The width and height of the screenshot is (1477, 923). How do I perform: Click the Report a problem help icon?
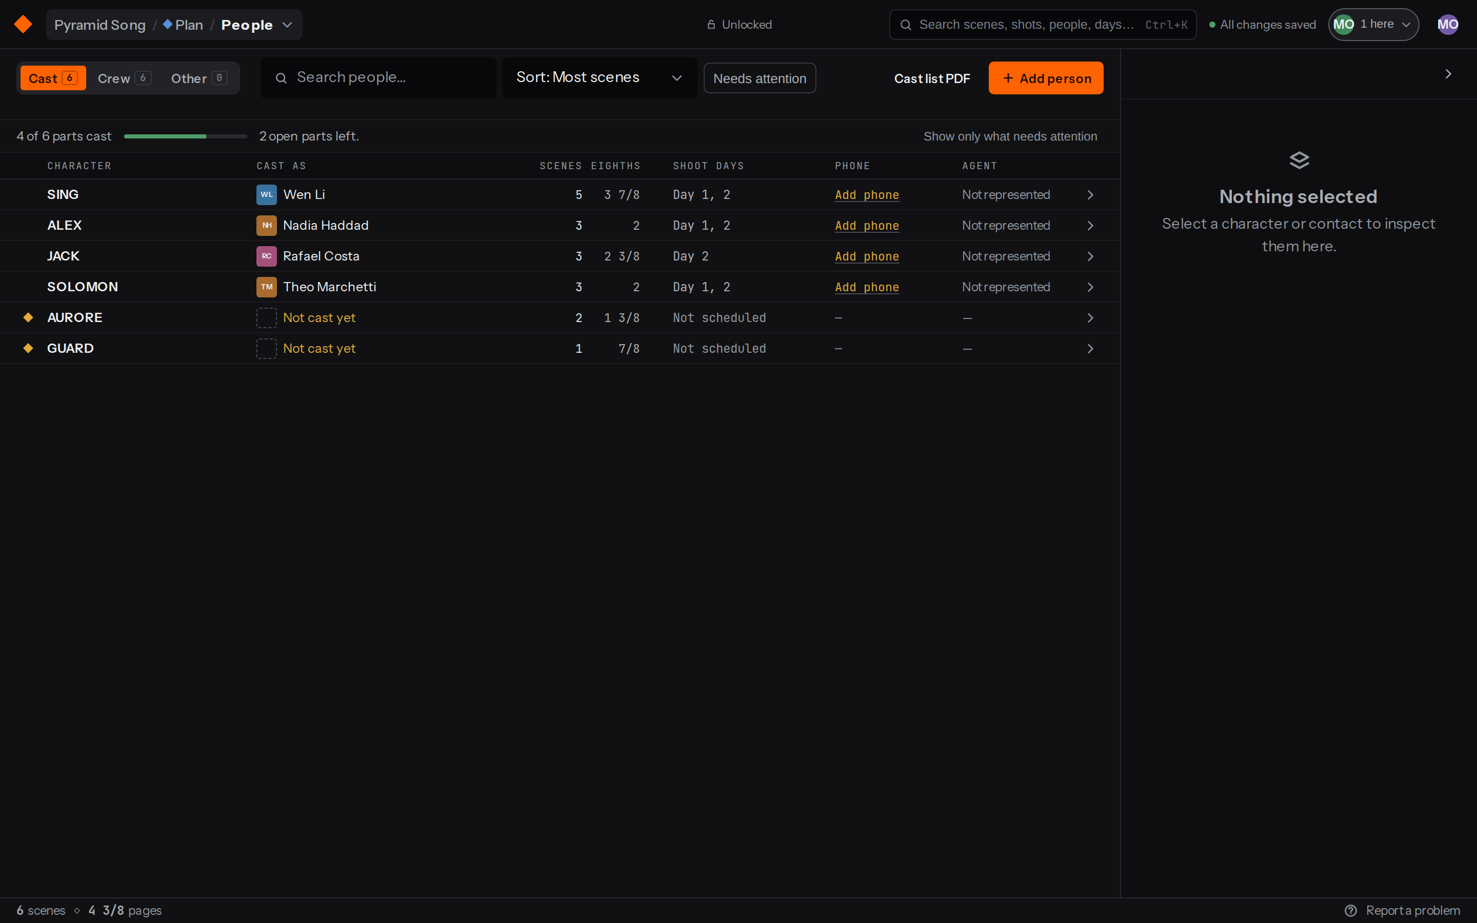pyautogui.click(x=1351, y=910)
